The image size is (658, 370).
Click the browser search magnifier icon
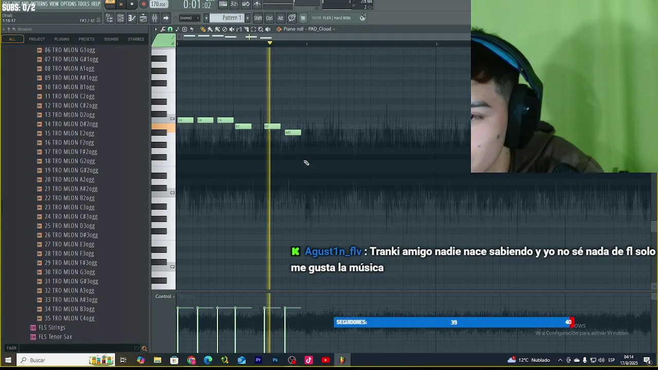tap(144, 348)
